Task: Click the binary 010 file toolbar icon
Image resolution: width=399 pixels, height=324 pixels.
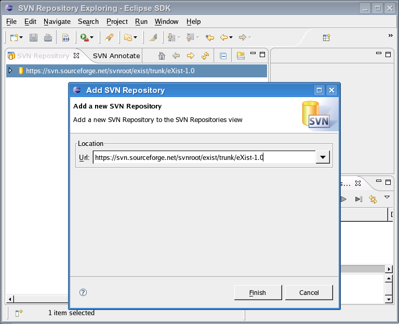Action: (x=65, y=37)
